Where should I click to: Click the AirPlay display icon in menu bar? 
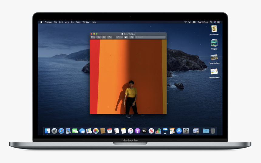tap(190, 22)
